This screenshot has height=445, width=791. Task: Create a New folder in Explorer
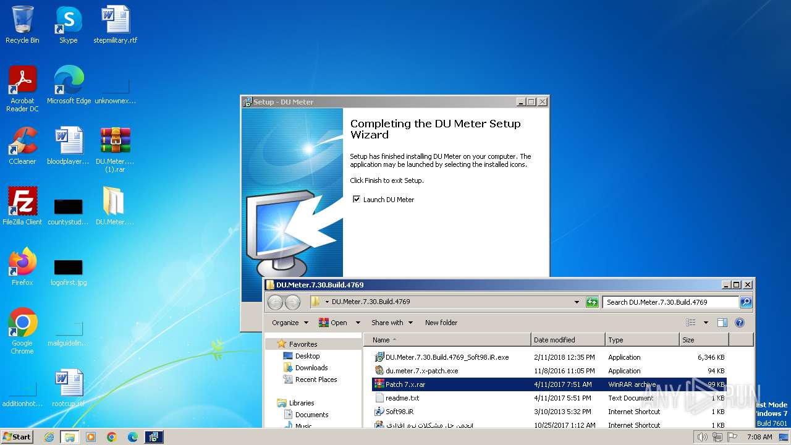coord(441,323)
